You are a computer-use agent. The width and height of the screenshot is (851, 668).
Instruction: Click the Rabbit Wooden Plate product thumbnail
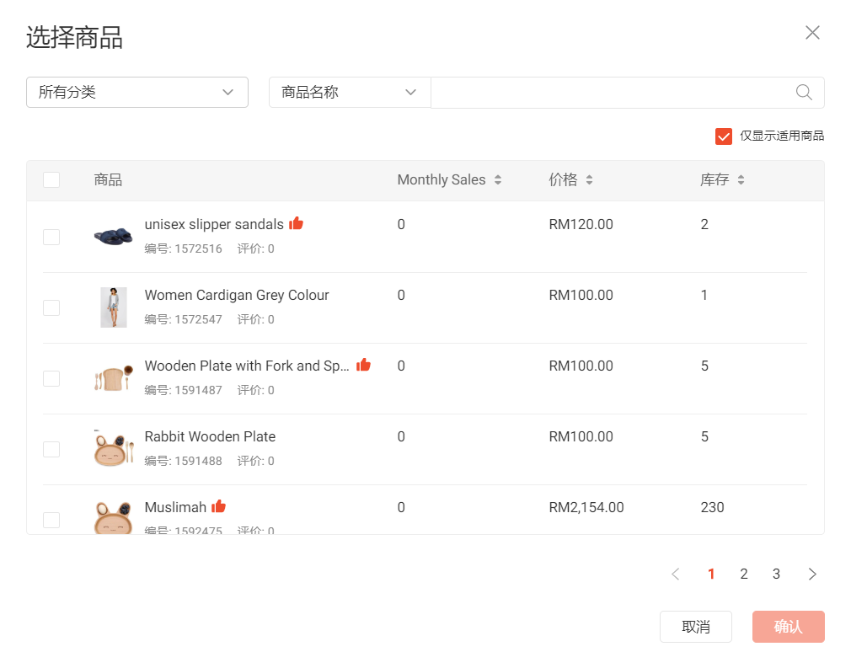[113, 449]
